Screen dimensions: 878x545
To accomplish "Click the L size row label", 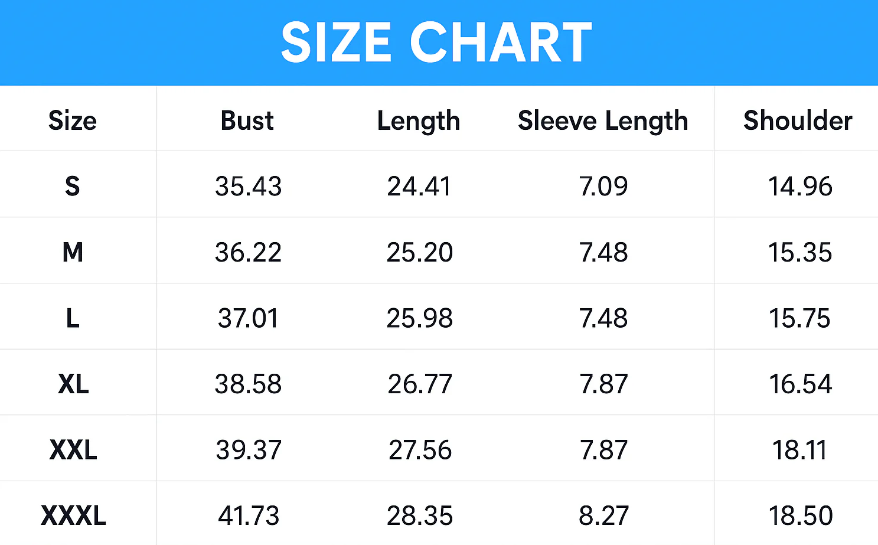I will 73,319.
